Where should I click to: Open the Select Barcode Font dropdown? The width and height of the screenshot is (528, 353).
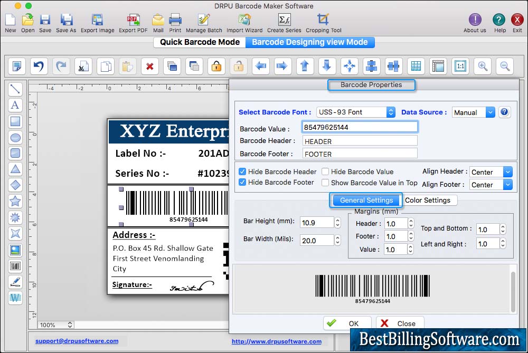click(356, 112)
